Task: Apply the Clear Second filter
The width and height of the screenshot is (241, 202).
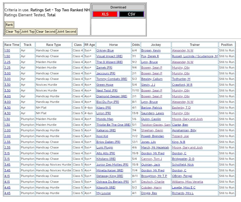Action: (x=46, y=32)
